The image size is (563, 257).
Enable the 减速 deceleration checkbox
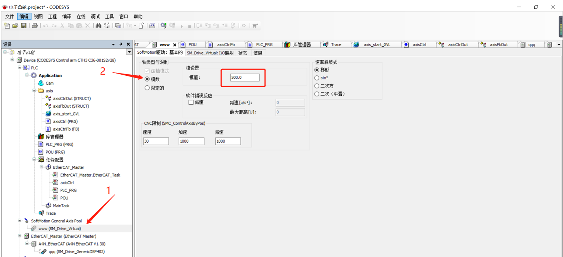coord(191,103)
